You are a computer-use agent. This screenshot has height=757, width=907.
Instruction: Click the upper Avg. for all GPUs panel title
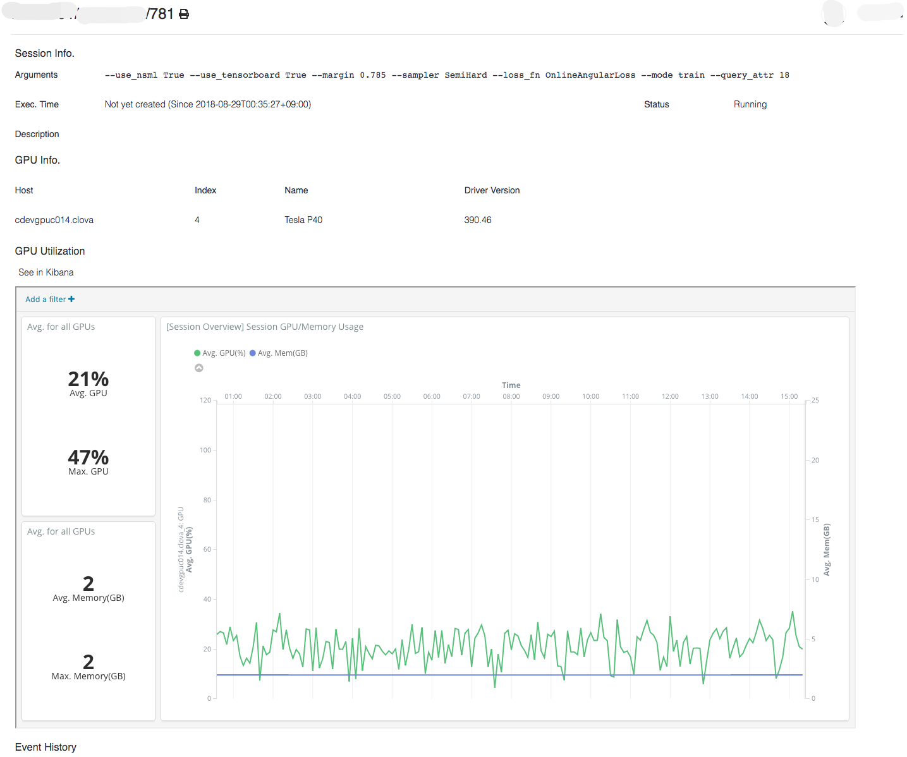click(61, 327)
